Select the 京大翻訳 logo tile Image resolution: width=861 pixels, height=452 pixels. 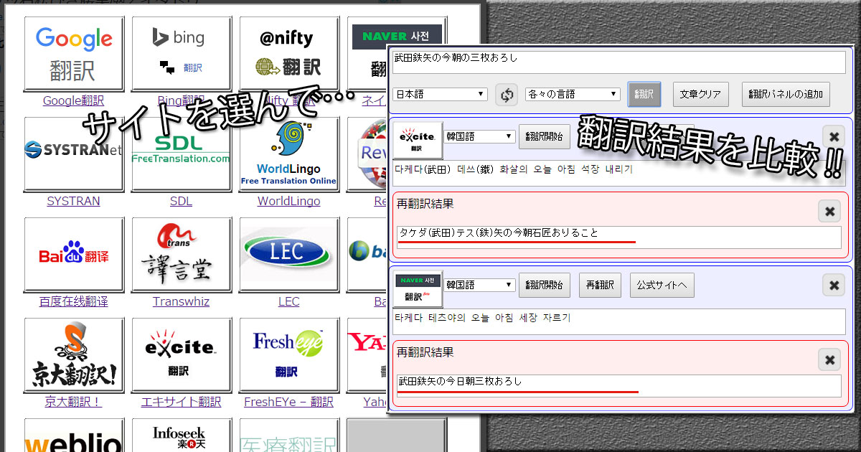coord(74,355)
